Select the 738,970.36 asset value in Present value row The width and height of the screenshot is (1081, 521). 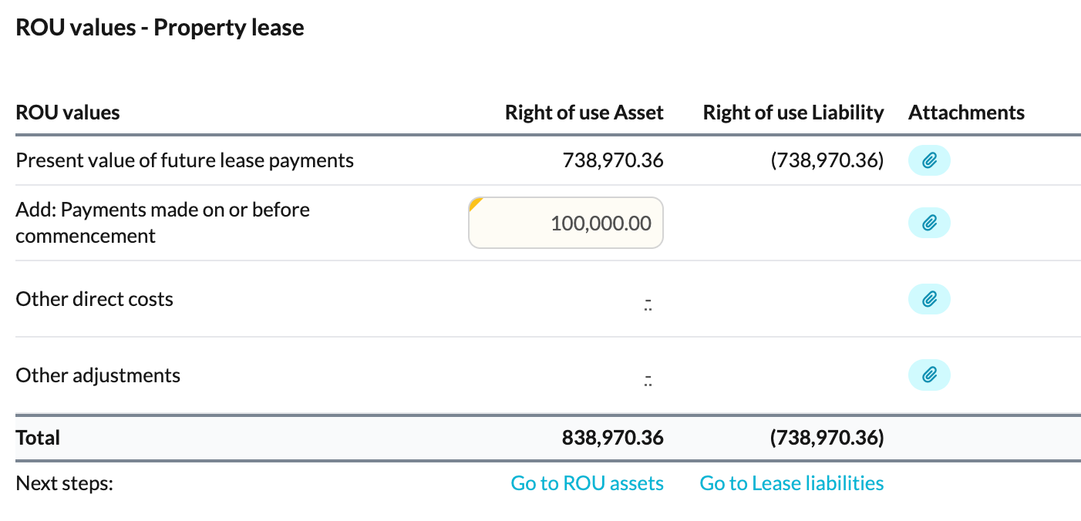(613, 160)
